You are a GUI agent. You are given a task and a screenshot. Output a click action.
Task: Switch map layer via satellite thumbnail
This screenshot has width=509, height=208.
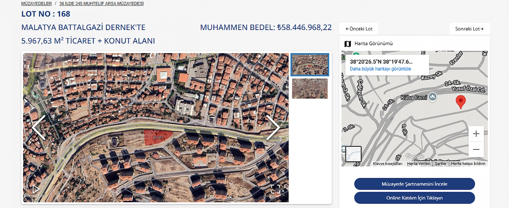[353, 154]
